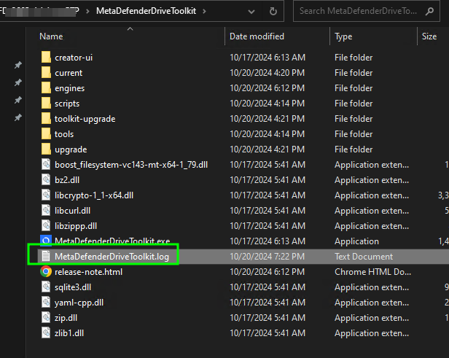Viewport: 449px width, 358px height.
Task: Click the Chrome icon of release-note.html
Action: point(46,271)
